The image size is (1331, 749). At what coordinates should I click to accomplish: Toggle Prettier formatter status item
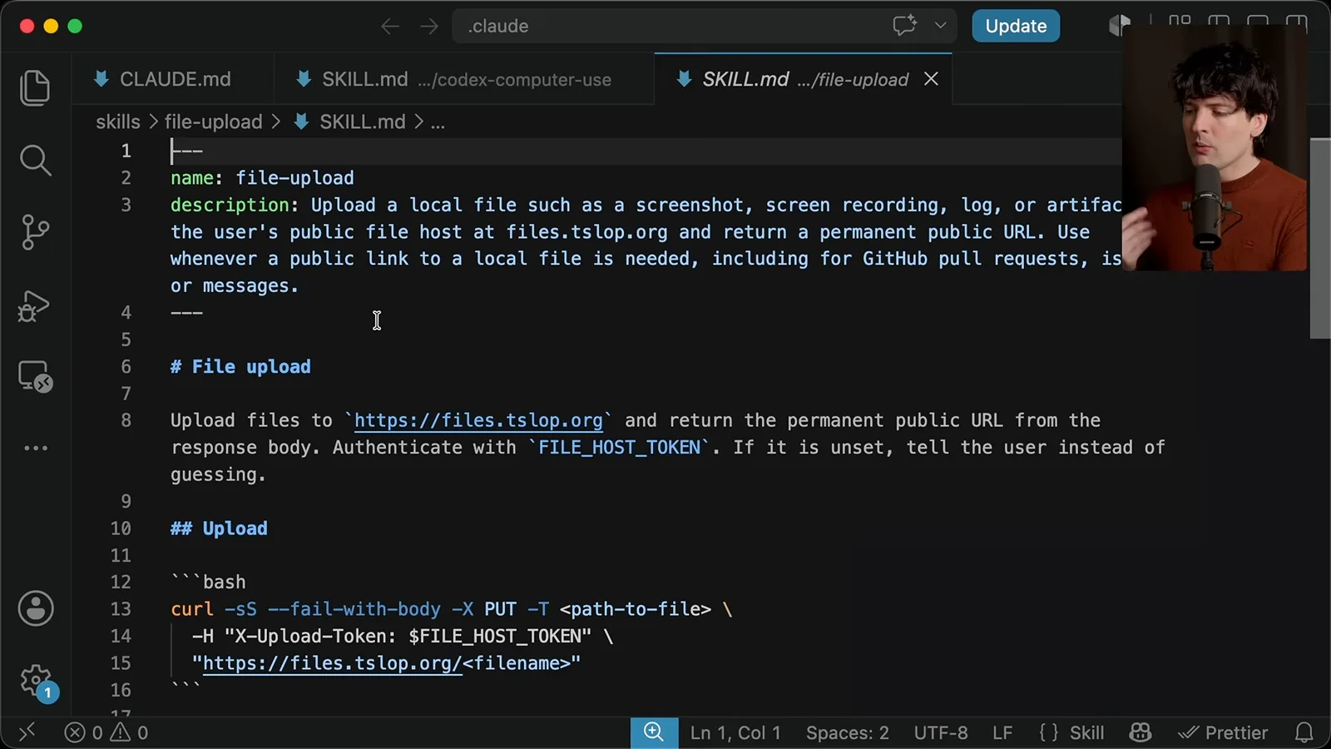[x=1223, y=732]
